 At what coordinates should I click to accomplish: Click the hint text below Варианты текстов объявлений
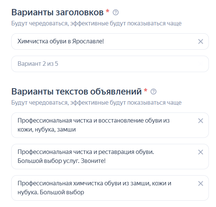pos(96,103)
